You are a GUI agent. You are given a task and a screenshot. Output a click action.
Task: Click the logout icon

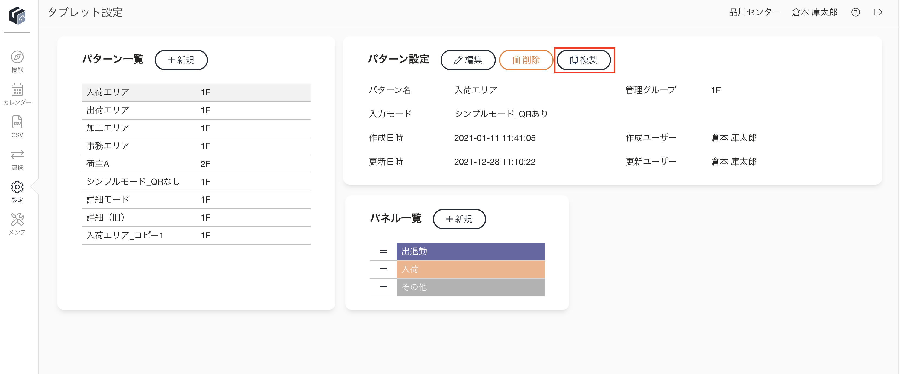pyautogui.click(x=878, y=12)
